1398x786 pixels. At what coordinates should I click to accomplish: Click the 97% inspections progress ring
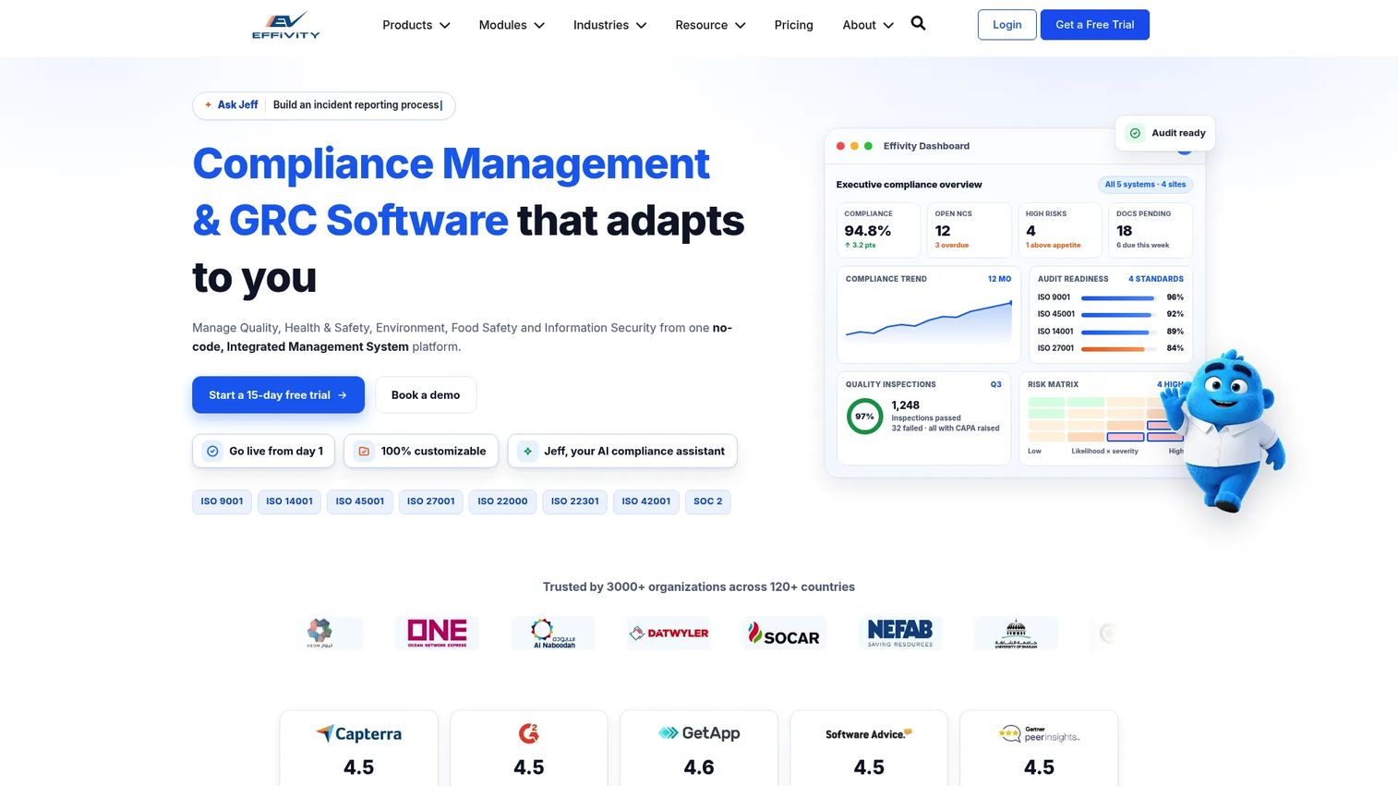click(x=864, y=417)
